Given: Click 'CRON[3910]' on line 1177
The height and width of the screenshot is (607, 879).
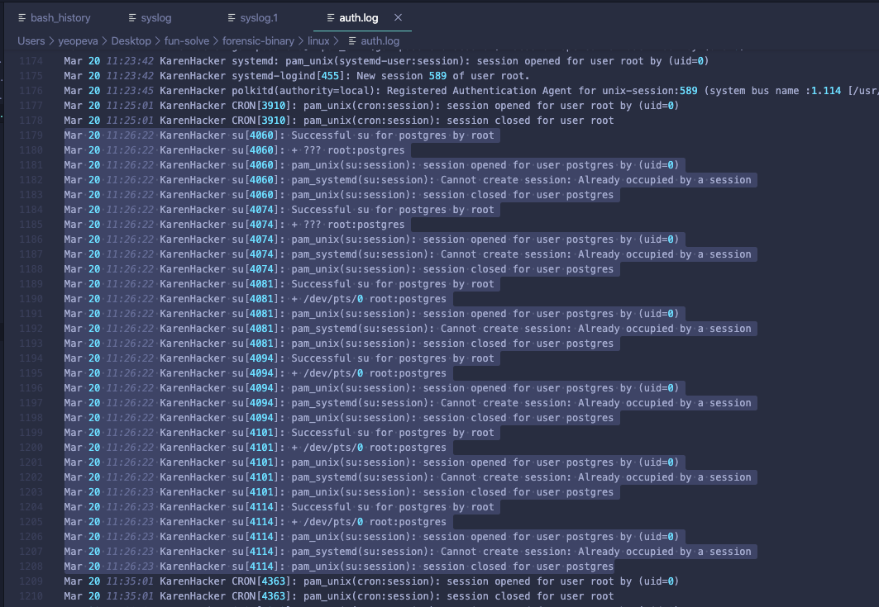Looking at the screenshot, I should point(262,105).
